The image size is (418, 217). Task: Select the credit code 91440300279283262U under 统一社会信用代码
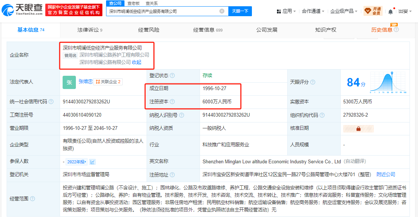[x=87, y=102]
